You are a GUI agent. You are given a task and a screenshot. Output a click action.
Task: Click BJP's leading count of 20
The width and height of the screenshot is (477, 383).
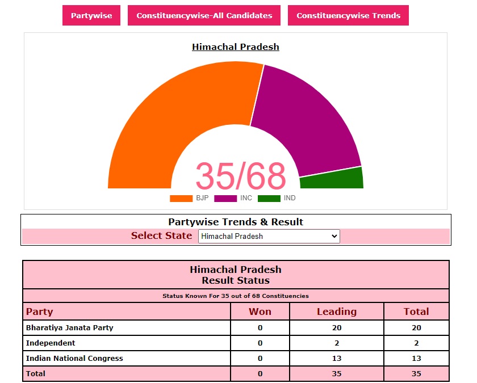point(337,328)
